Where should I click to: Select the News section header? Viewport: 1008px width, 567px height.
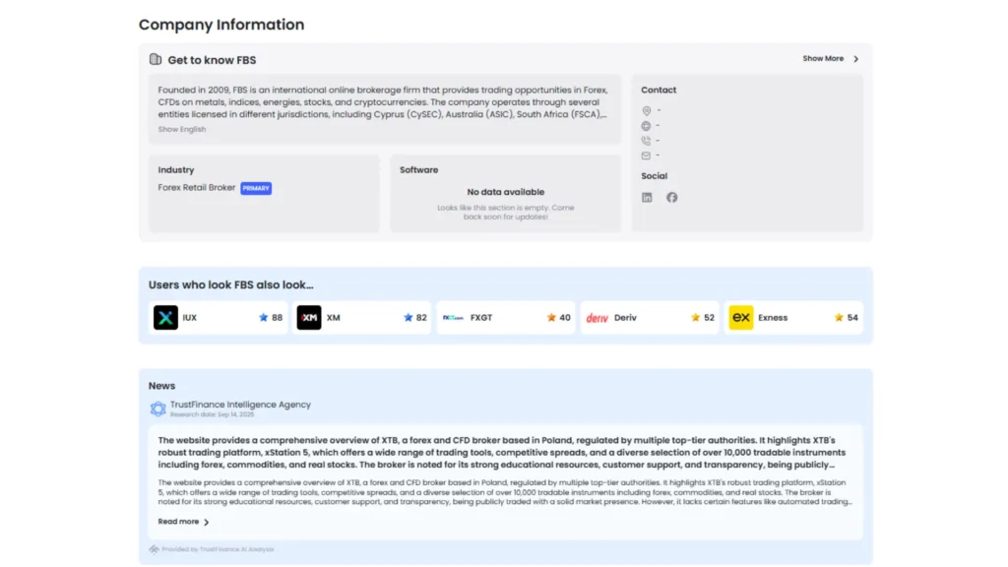coord(161,386)
